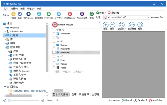Click the folder tree vertical scrollbar
This screenshot has width=167, height=105.
click(x=47, y=48)
